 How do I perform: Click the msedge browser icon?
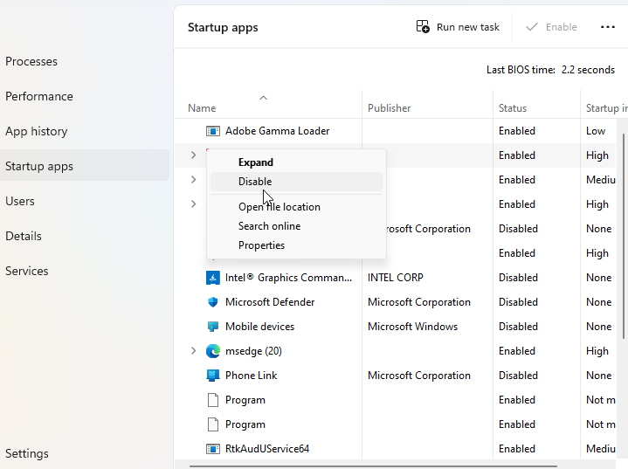212,351
